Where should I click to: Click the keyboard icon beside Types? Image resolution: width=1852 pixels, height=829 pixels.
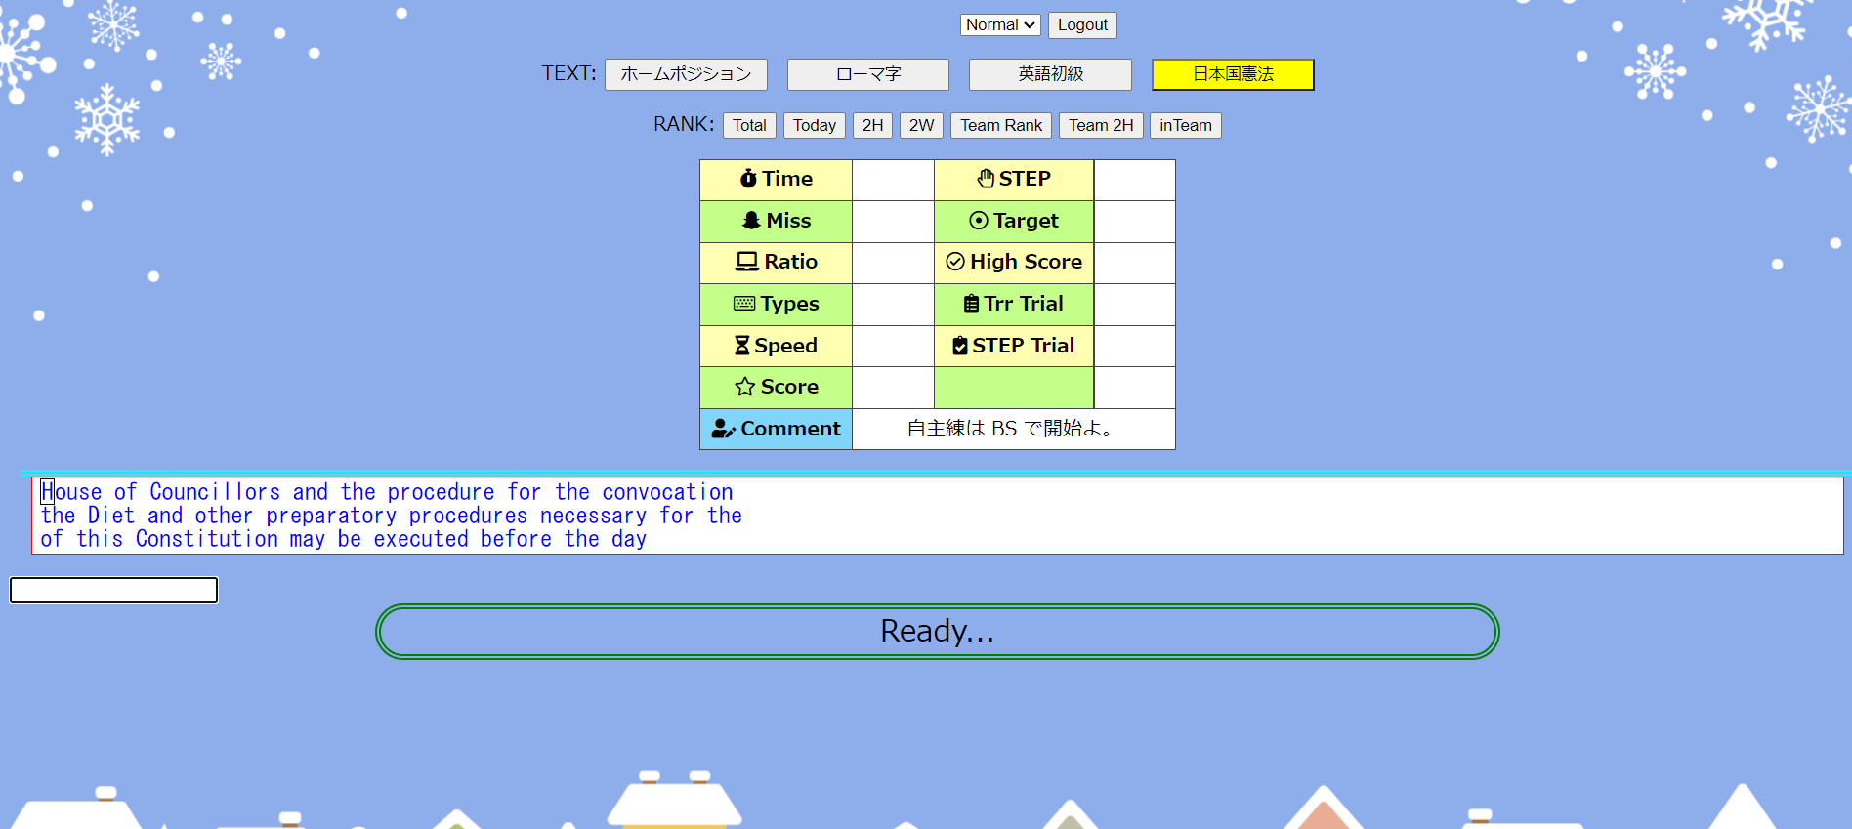coord(744,304)
